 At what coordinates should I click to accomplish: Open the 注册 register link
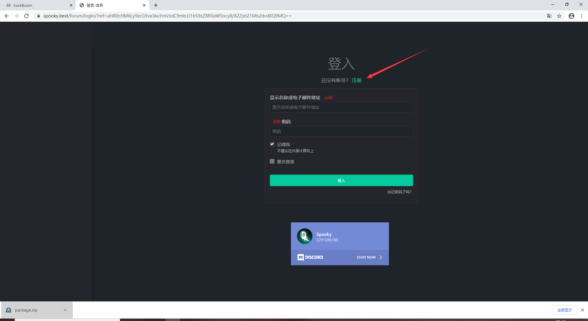pyautogui.click(x=356, y=80)
